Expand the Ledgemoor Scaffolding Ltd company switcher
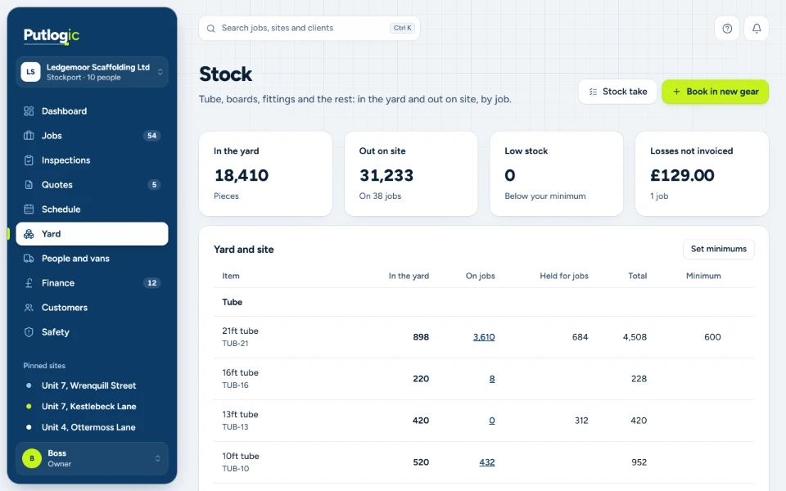Viewport: 786px width, 491px height. click(x=93, y=72)
